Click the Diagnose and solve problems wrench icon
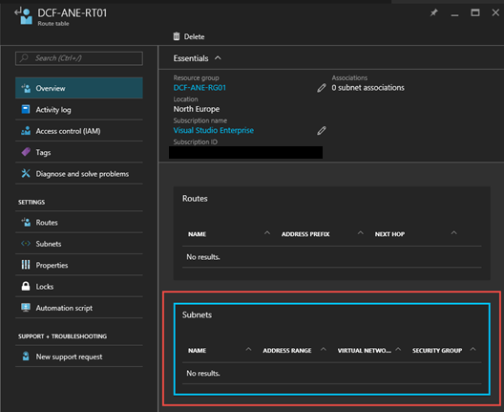This screenshot has height=412, width=504. click(26, 173)
